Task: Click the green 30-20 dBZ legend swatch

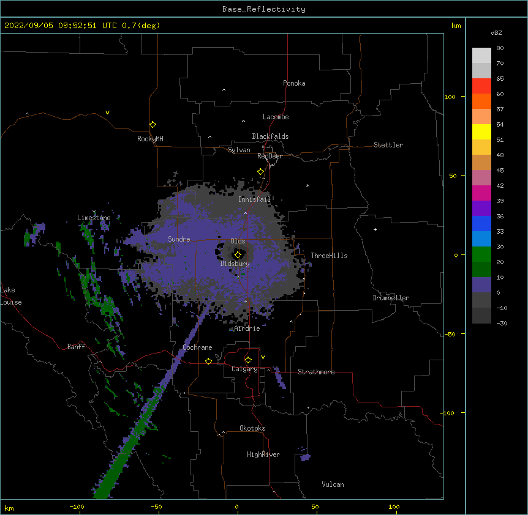Action: 481,254
